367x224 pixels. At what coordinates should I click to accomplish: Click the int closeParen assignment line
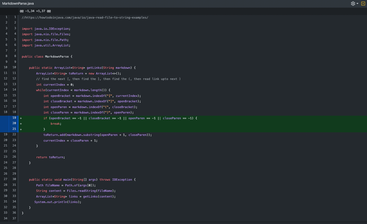point(89,112)
